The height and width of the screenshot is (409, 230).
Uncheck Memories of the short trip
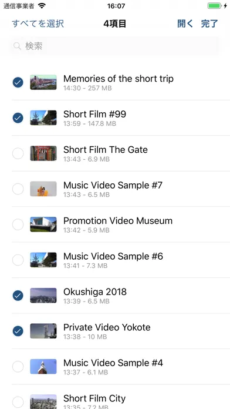point(18,82)
